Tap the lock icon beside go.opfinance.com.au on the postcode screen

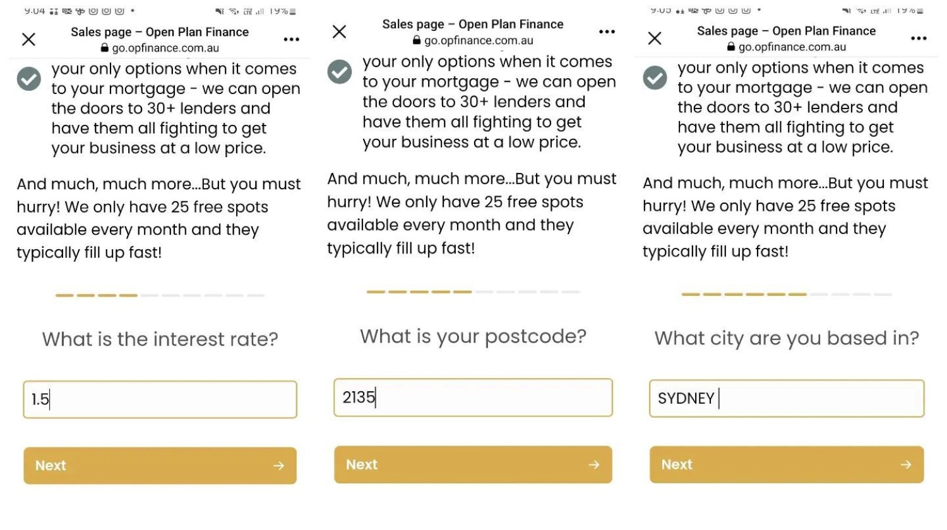click(x=417, y=40)
